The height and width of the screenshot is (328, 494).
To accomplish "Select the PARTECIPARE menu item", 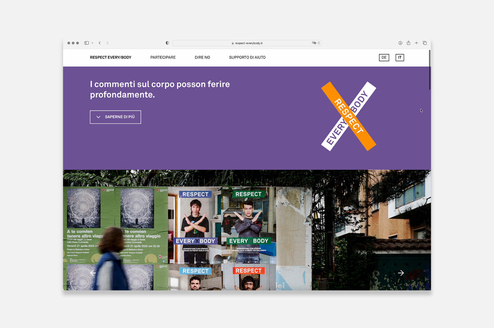I will click(163, 57).
